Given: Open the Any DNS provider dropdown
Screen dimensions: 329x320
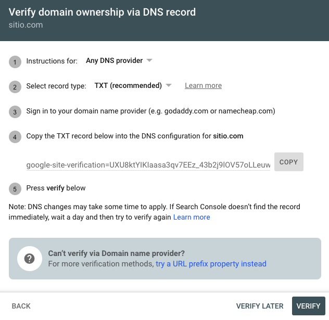Looking at the screenshot, I should 119,60.
